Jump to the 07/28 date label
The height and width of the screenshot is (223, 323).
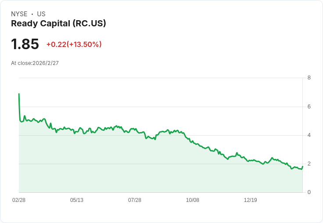coord(135,200)
